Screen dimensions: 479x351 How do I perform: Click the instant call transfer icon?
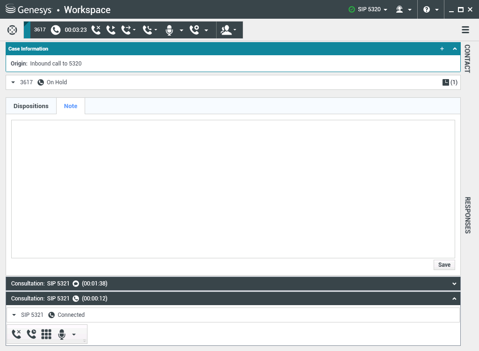(x=126, y=30)
